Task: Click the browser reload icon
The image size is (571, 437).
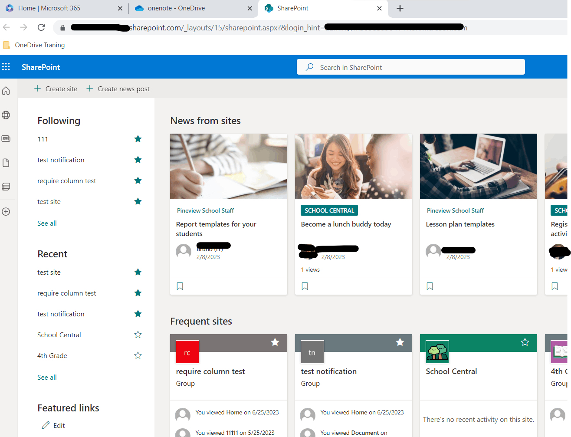Action: pyautogui.click(x=41, y=27)
